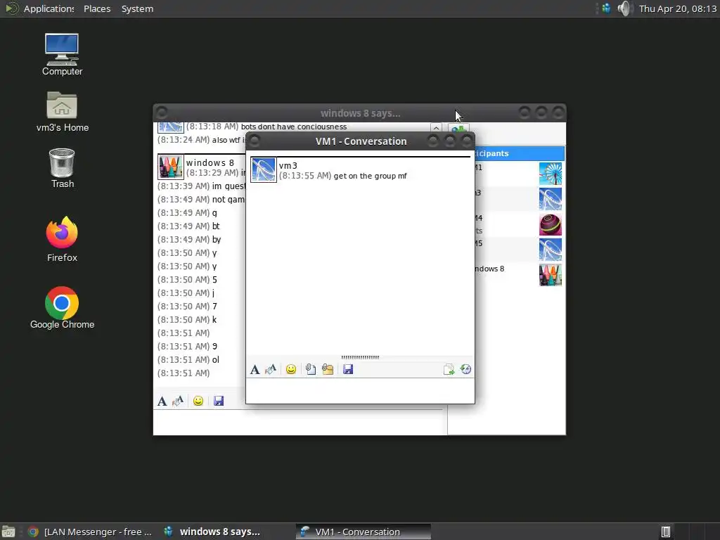The image size is (720, 540).
Task: Click chat line '(8:13:49 AM) not'
Action: click(x=201, y=199)
